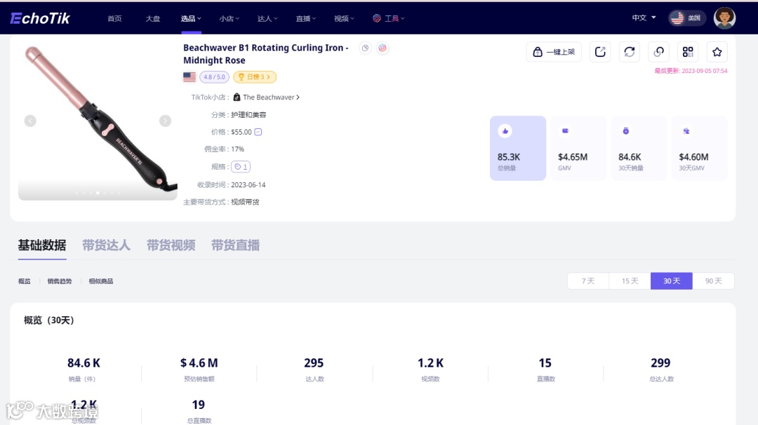Viewport: 758px width, 425px height.
Task: Click the 15 直播数 value
Action: (x=545, y=363)
